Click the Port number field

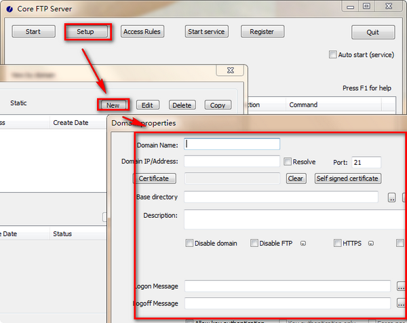coord(366,162)
